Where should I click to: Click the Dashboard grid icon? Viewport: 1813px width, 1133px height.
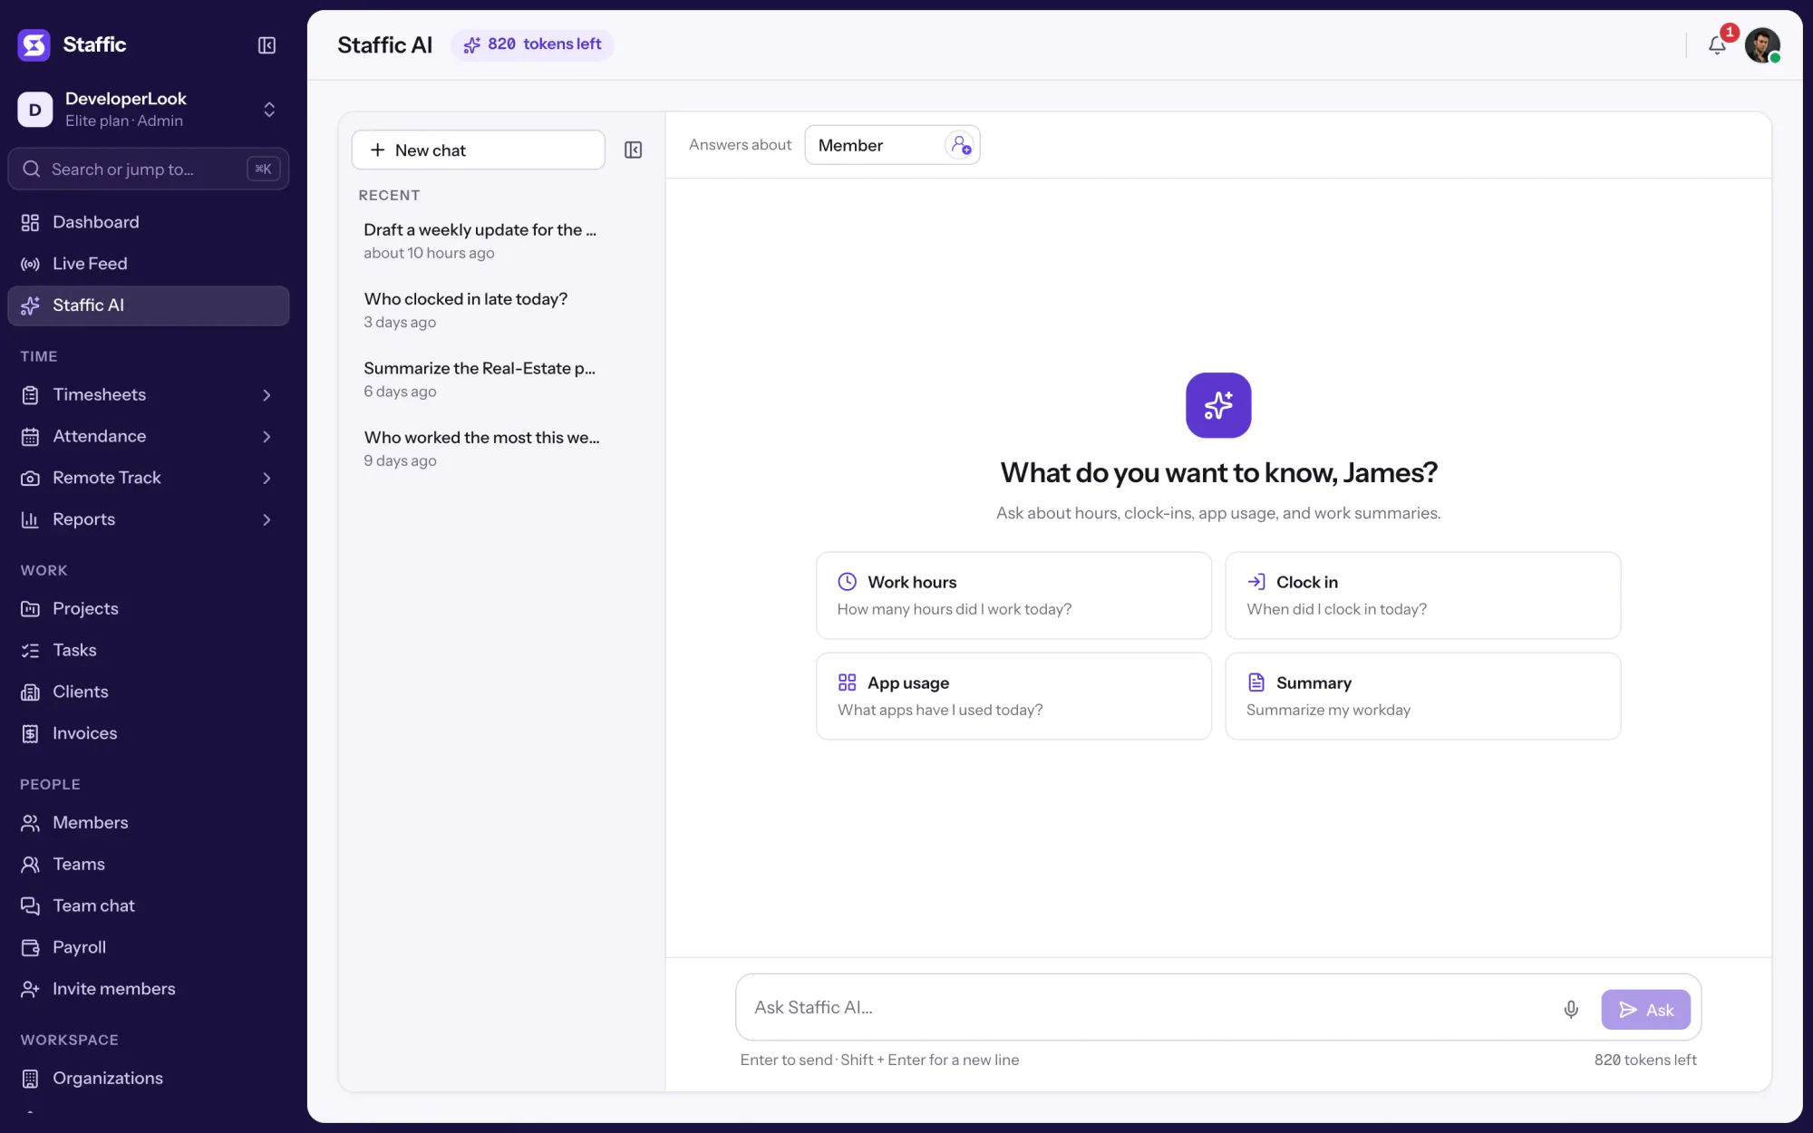[30, 222]
